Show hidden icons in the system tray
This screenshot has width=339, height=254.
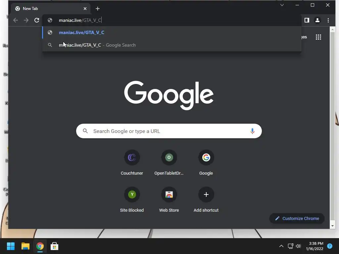[x=281, y=246]
